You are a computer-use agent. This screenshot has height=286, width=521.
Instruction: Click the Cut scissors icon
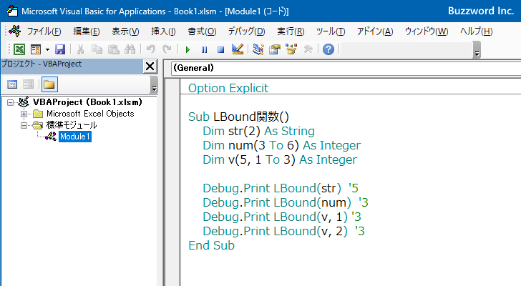point(80,49)
